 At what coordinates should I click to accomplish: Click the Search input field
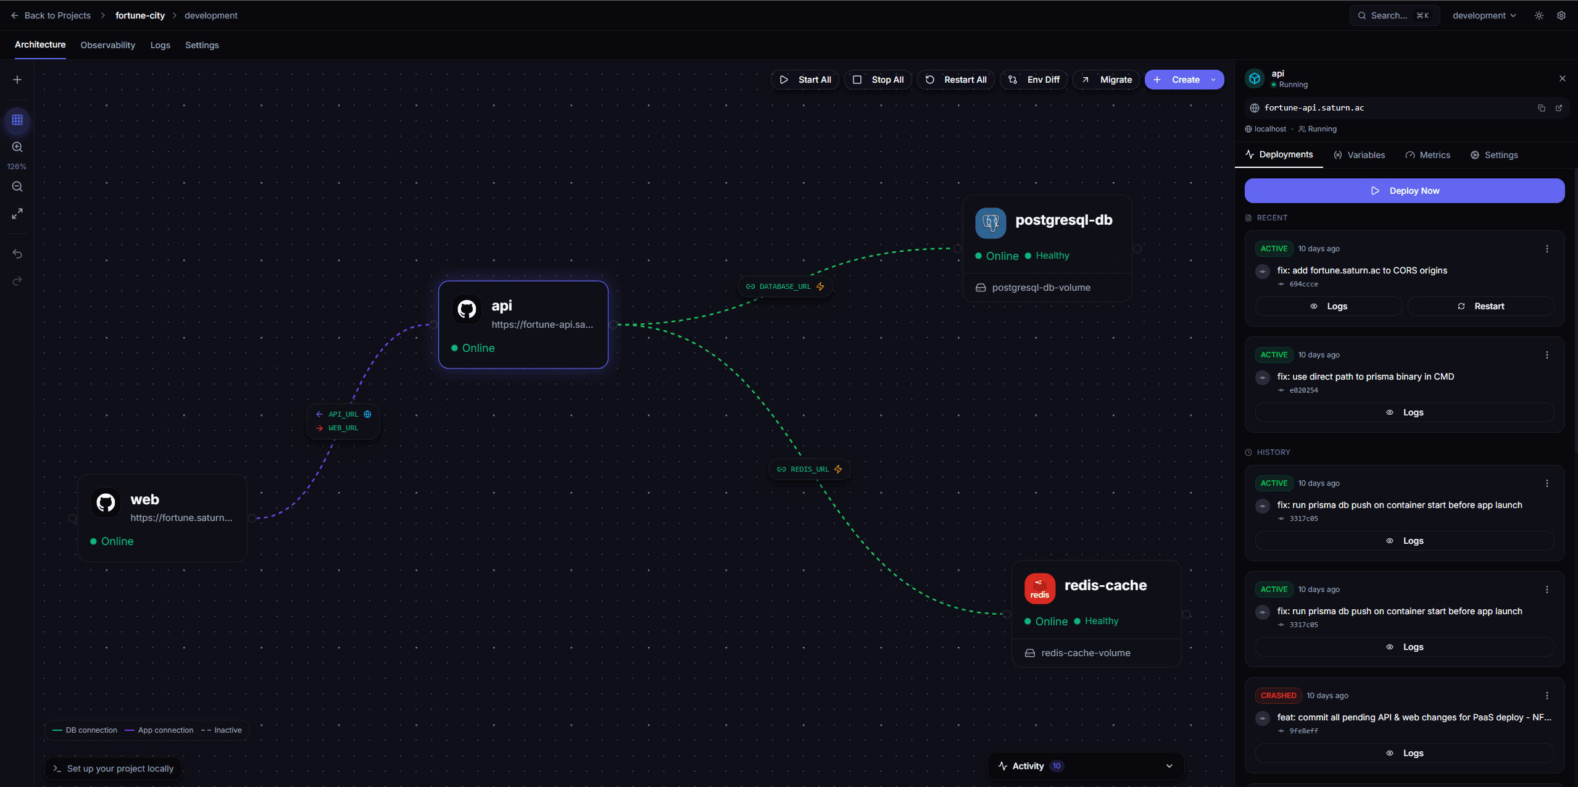point(1394,15)
